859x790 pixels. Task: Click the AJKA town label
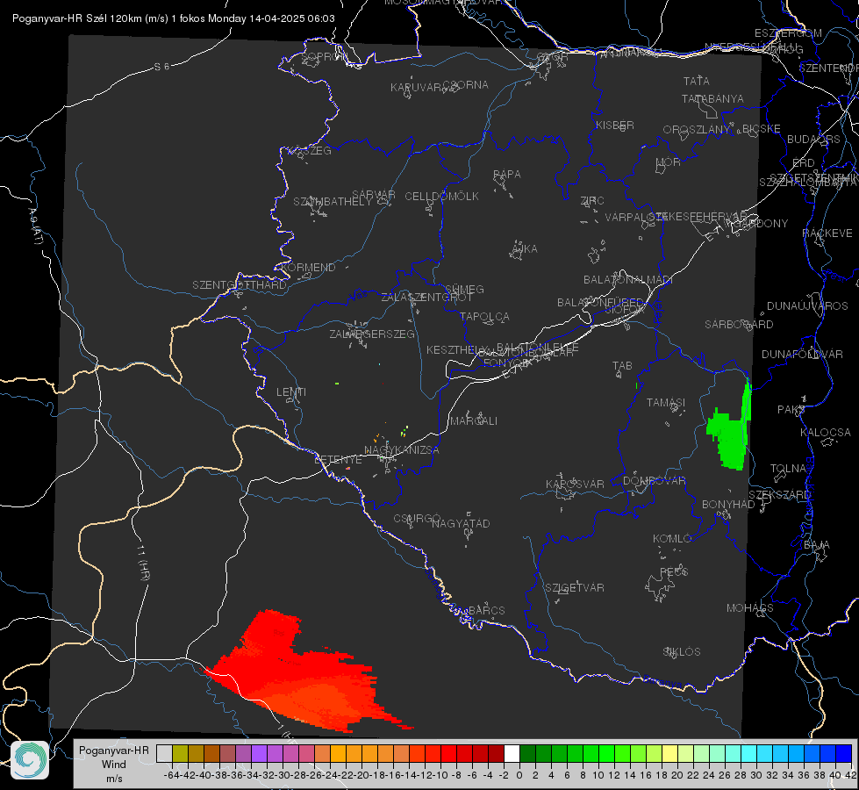pyautogui.click(x=524, y=249)
